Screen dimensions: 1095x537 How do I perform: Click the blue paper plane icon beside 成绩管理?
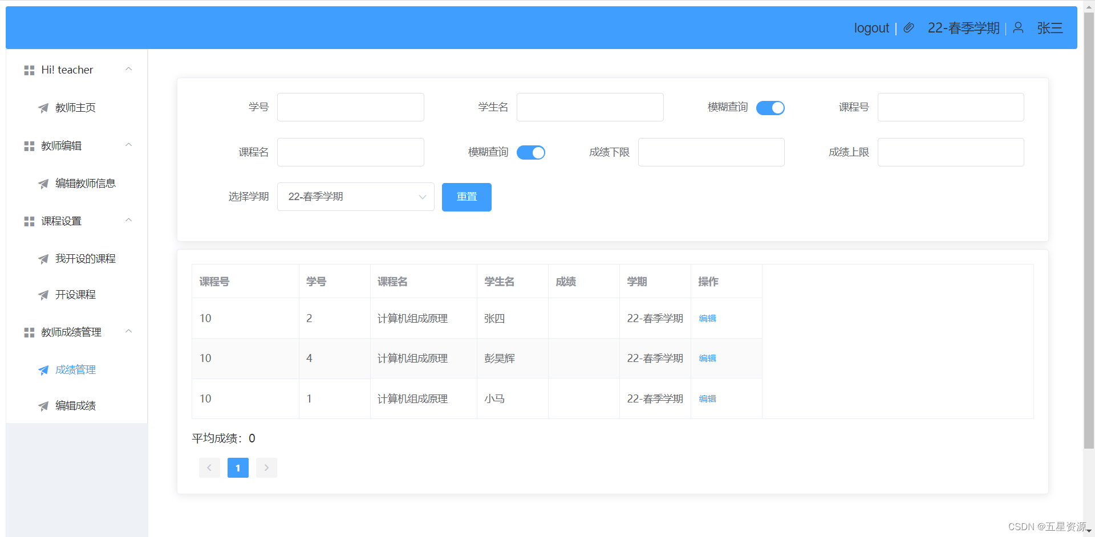tap(43, 370)
